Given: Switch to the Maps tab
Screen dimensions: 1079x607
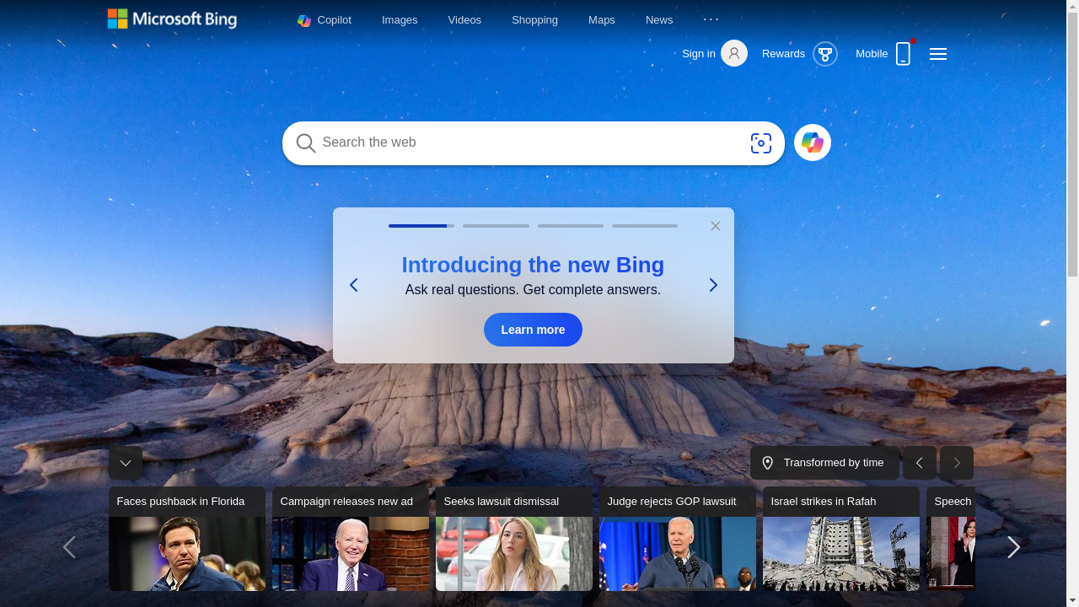Looking at the screenshot, I should (x=601, y=19).
